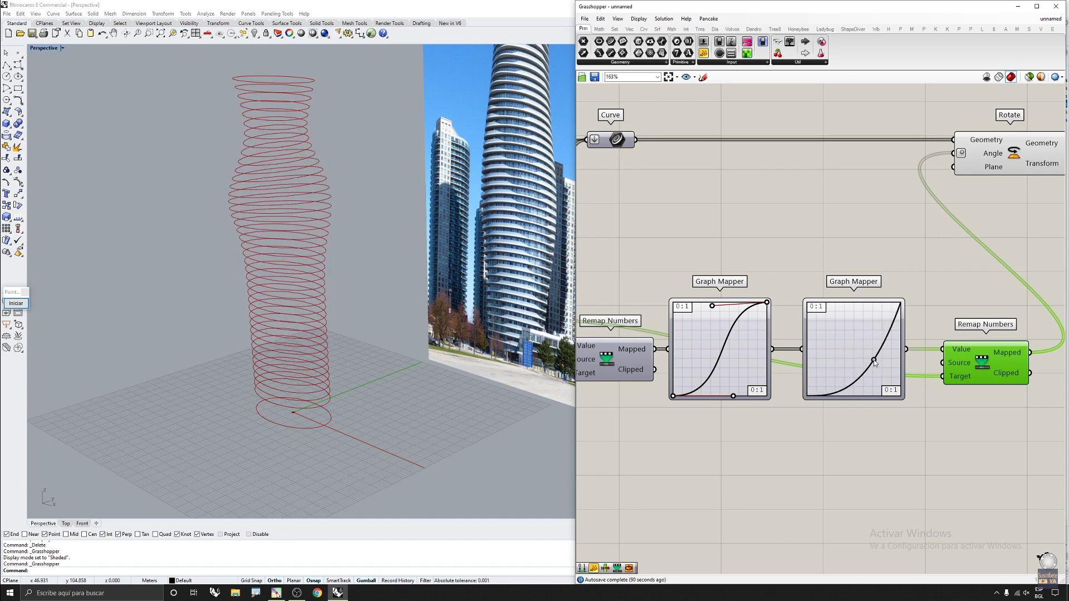Enable the Near osnap checkbox

[x=24, y=534]
